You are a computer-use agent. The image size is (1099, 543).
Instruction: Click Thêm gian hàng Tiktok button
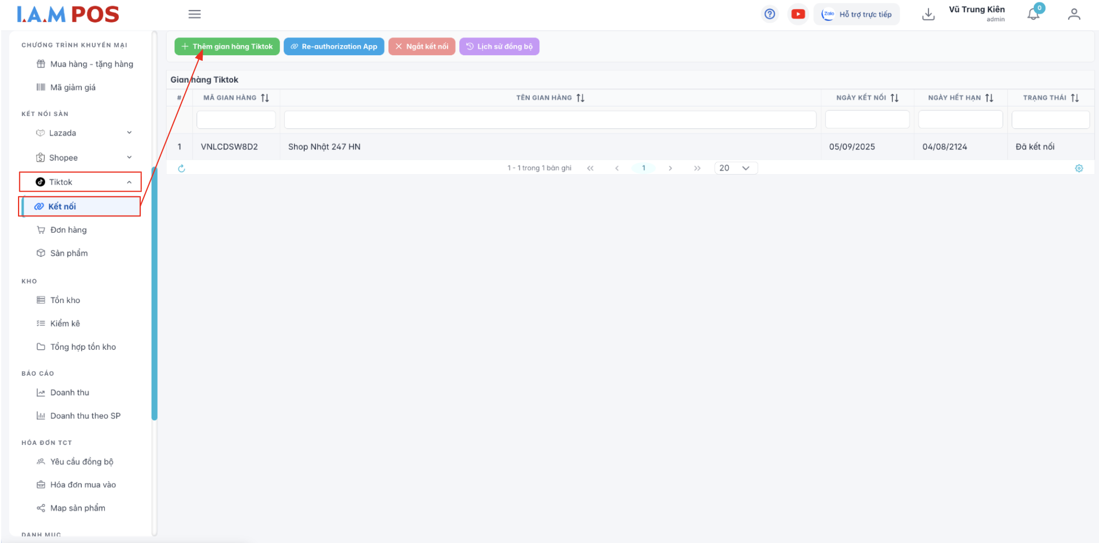click(x=227, y=46)
